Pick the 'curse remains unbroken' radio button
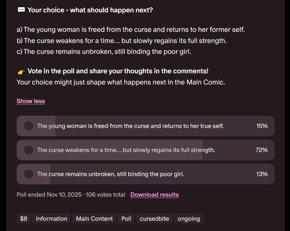The image size is (290, 231). click(x=29, y=174)
